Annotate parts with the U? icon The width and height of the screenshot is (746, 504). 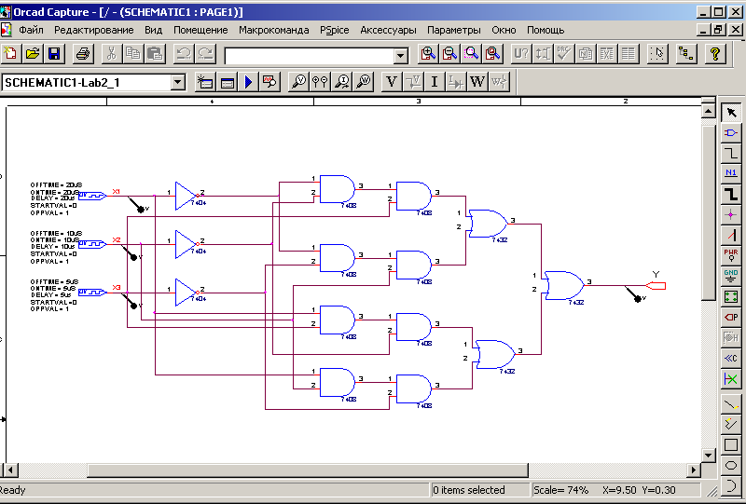(x=521, y=54)
